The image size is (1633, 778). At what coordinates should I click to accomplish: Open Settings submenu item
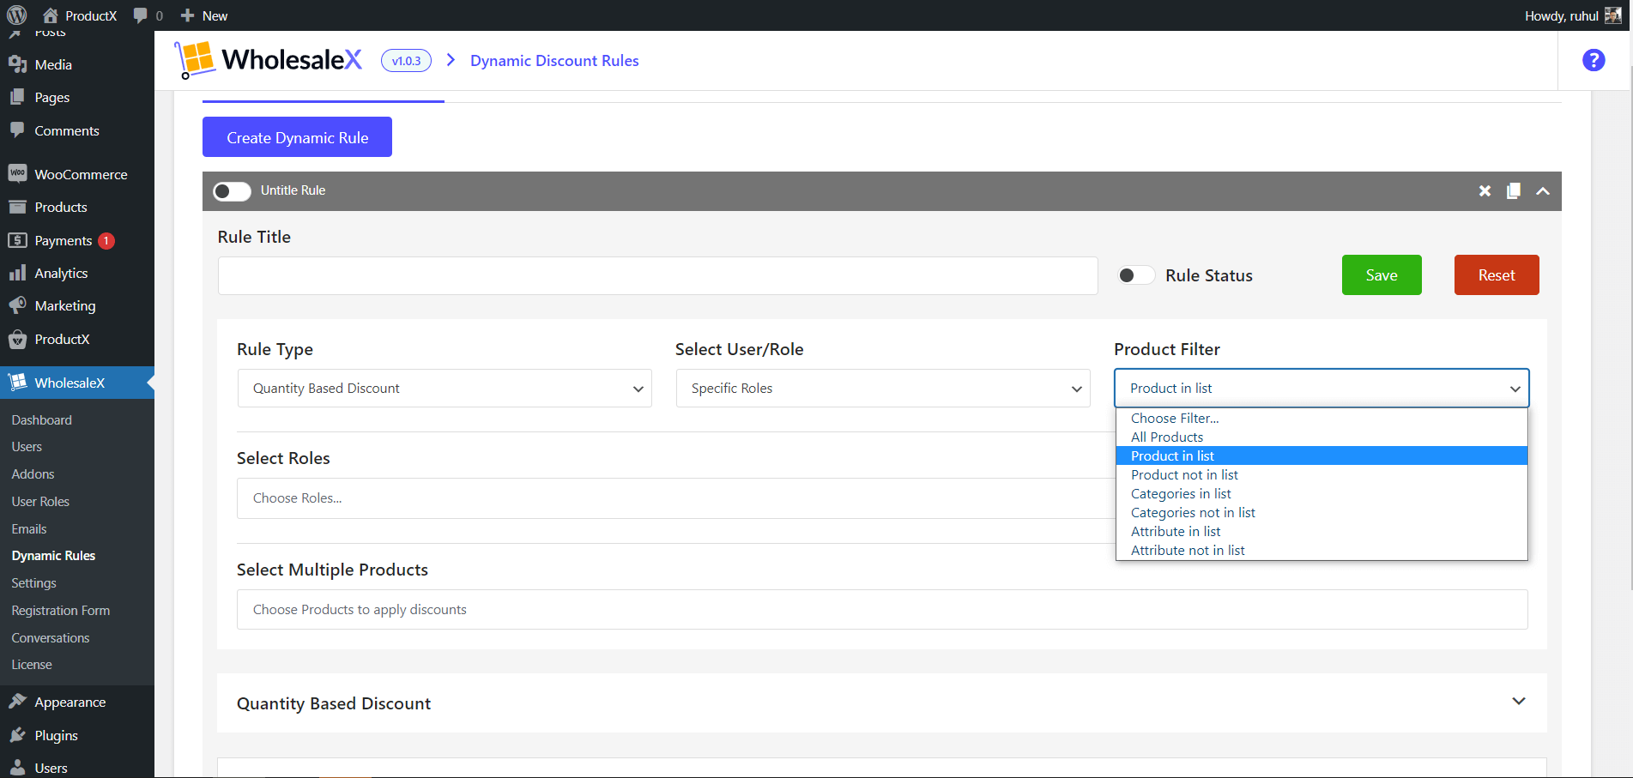[x=33, y=583]
